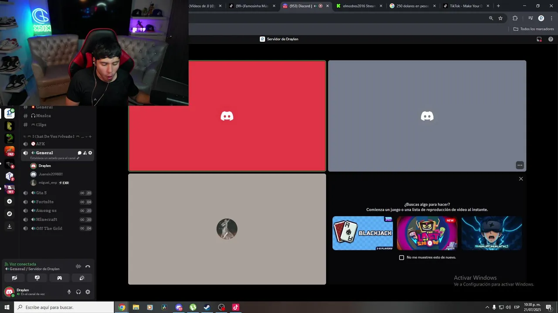The image size is (558, 313).
Task: Open Steam from the taskbar
Action: (207, 307)
